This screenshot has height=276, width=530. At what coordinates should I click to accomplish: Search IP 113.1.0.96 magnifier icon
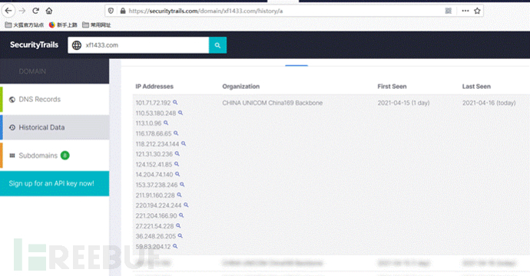166,123
